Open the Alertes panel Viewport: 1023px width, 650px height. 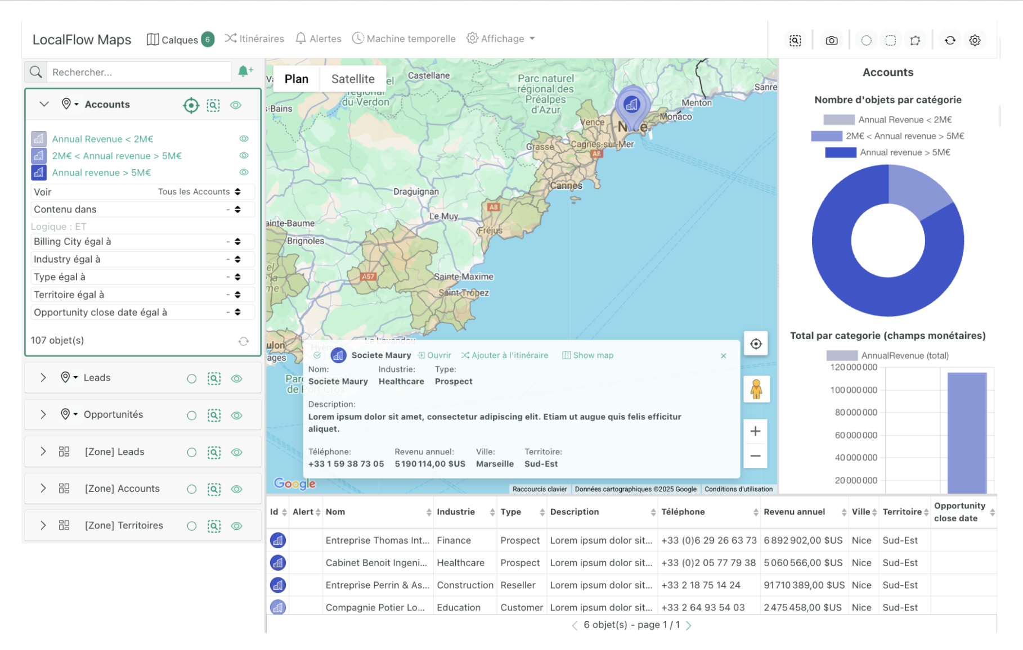pos(318,38)
